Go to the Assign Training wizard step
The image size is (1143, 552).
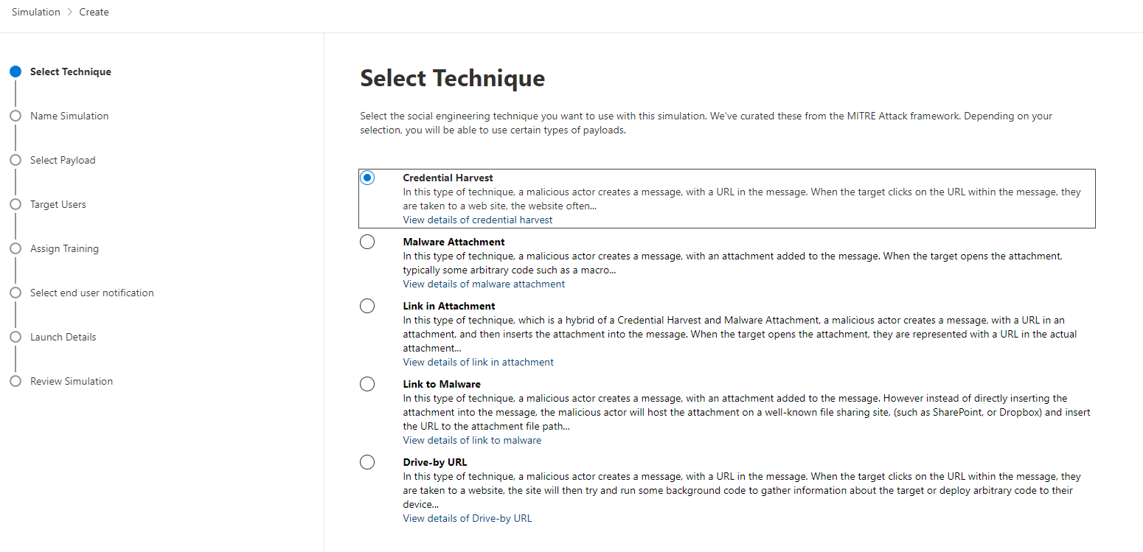[64, 248]
